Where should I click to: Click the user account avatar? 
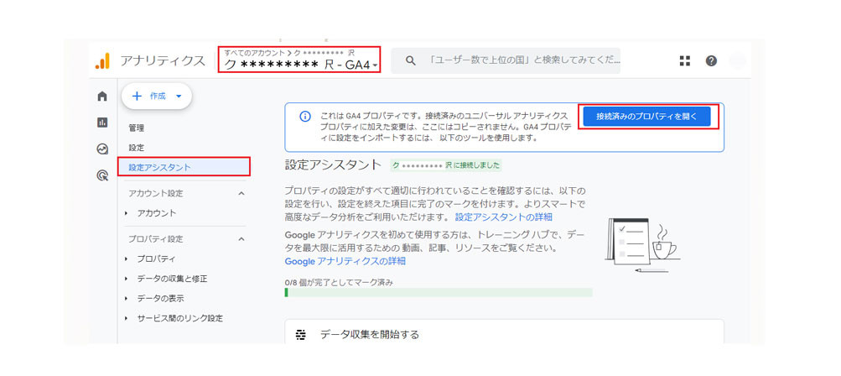[x=738, y=60]
